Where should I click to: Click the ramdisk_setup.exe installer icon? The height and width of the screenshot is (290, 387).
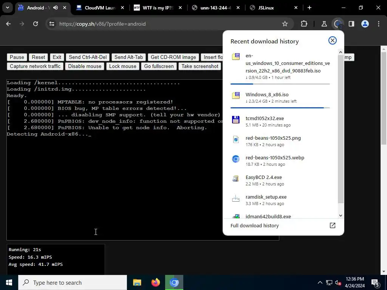click(x=236, y=198)
